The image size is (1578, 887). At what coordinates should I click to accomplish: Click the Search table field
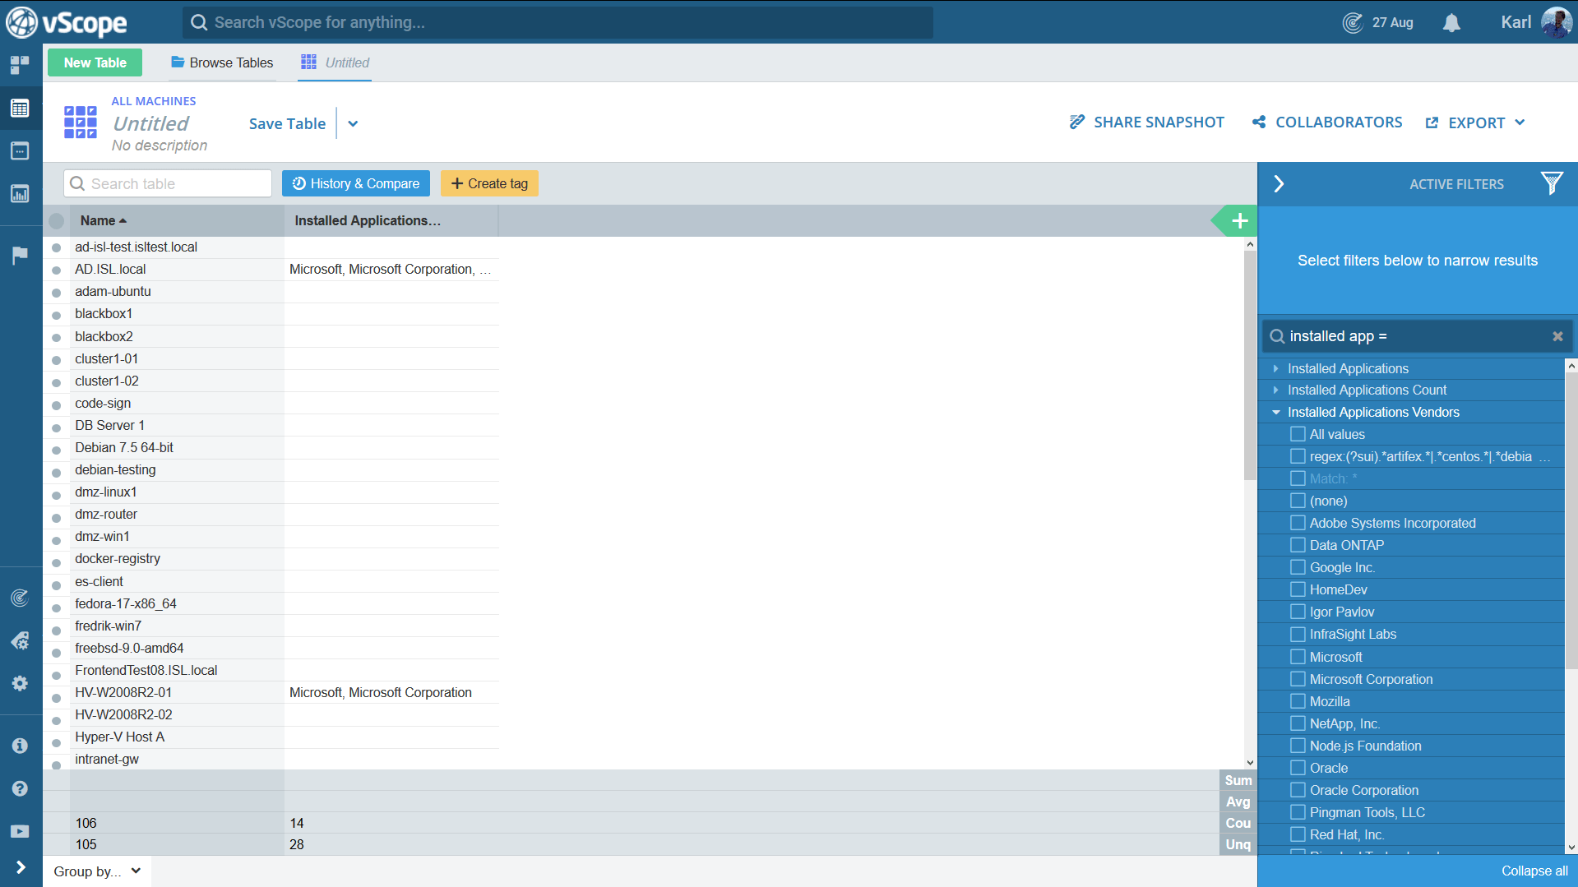click(x=168, y=183)
